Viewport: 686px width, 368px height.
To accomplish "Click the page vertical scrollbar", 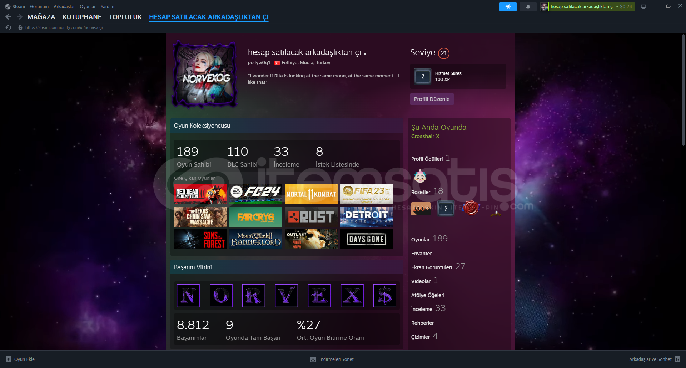I will [x=683, y=90].
